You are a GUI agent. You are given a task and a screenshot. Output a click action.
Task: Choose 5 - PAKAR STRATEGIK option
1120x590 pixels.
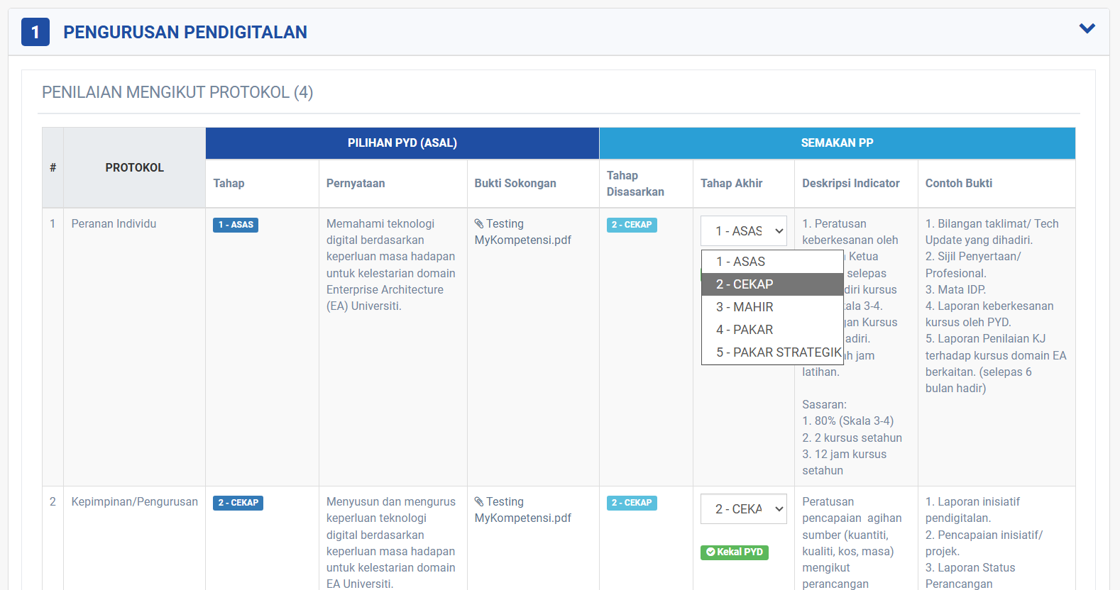pyautogui.click(x=772, y=352)
